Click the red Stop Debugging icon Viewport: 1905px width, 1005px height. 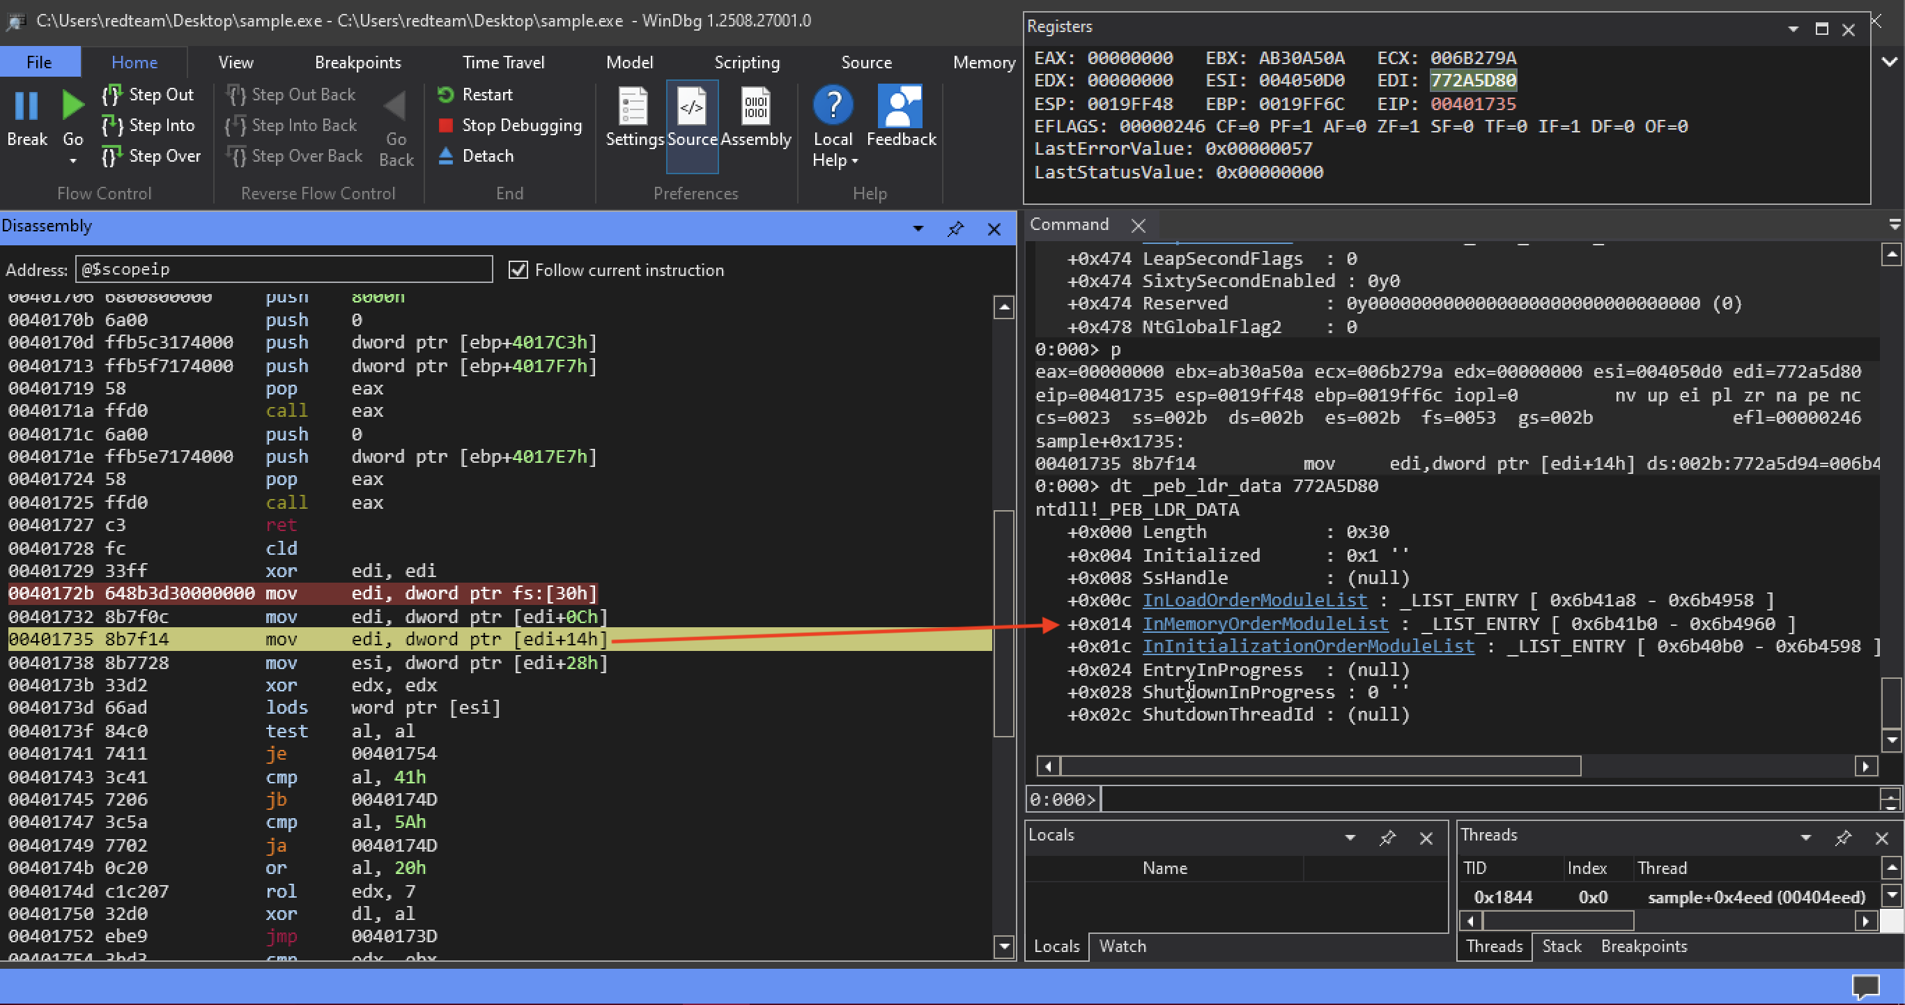click(x=445, y=125)
